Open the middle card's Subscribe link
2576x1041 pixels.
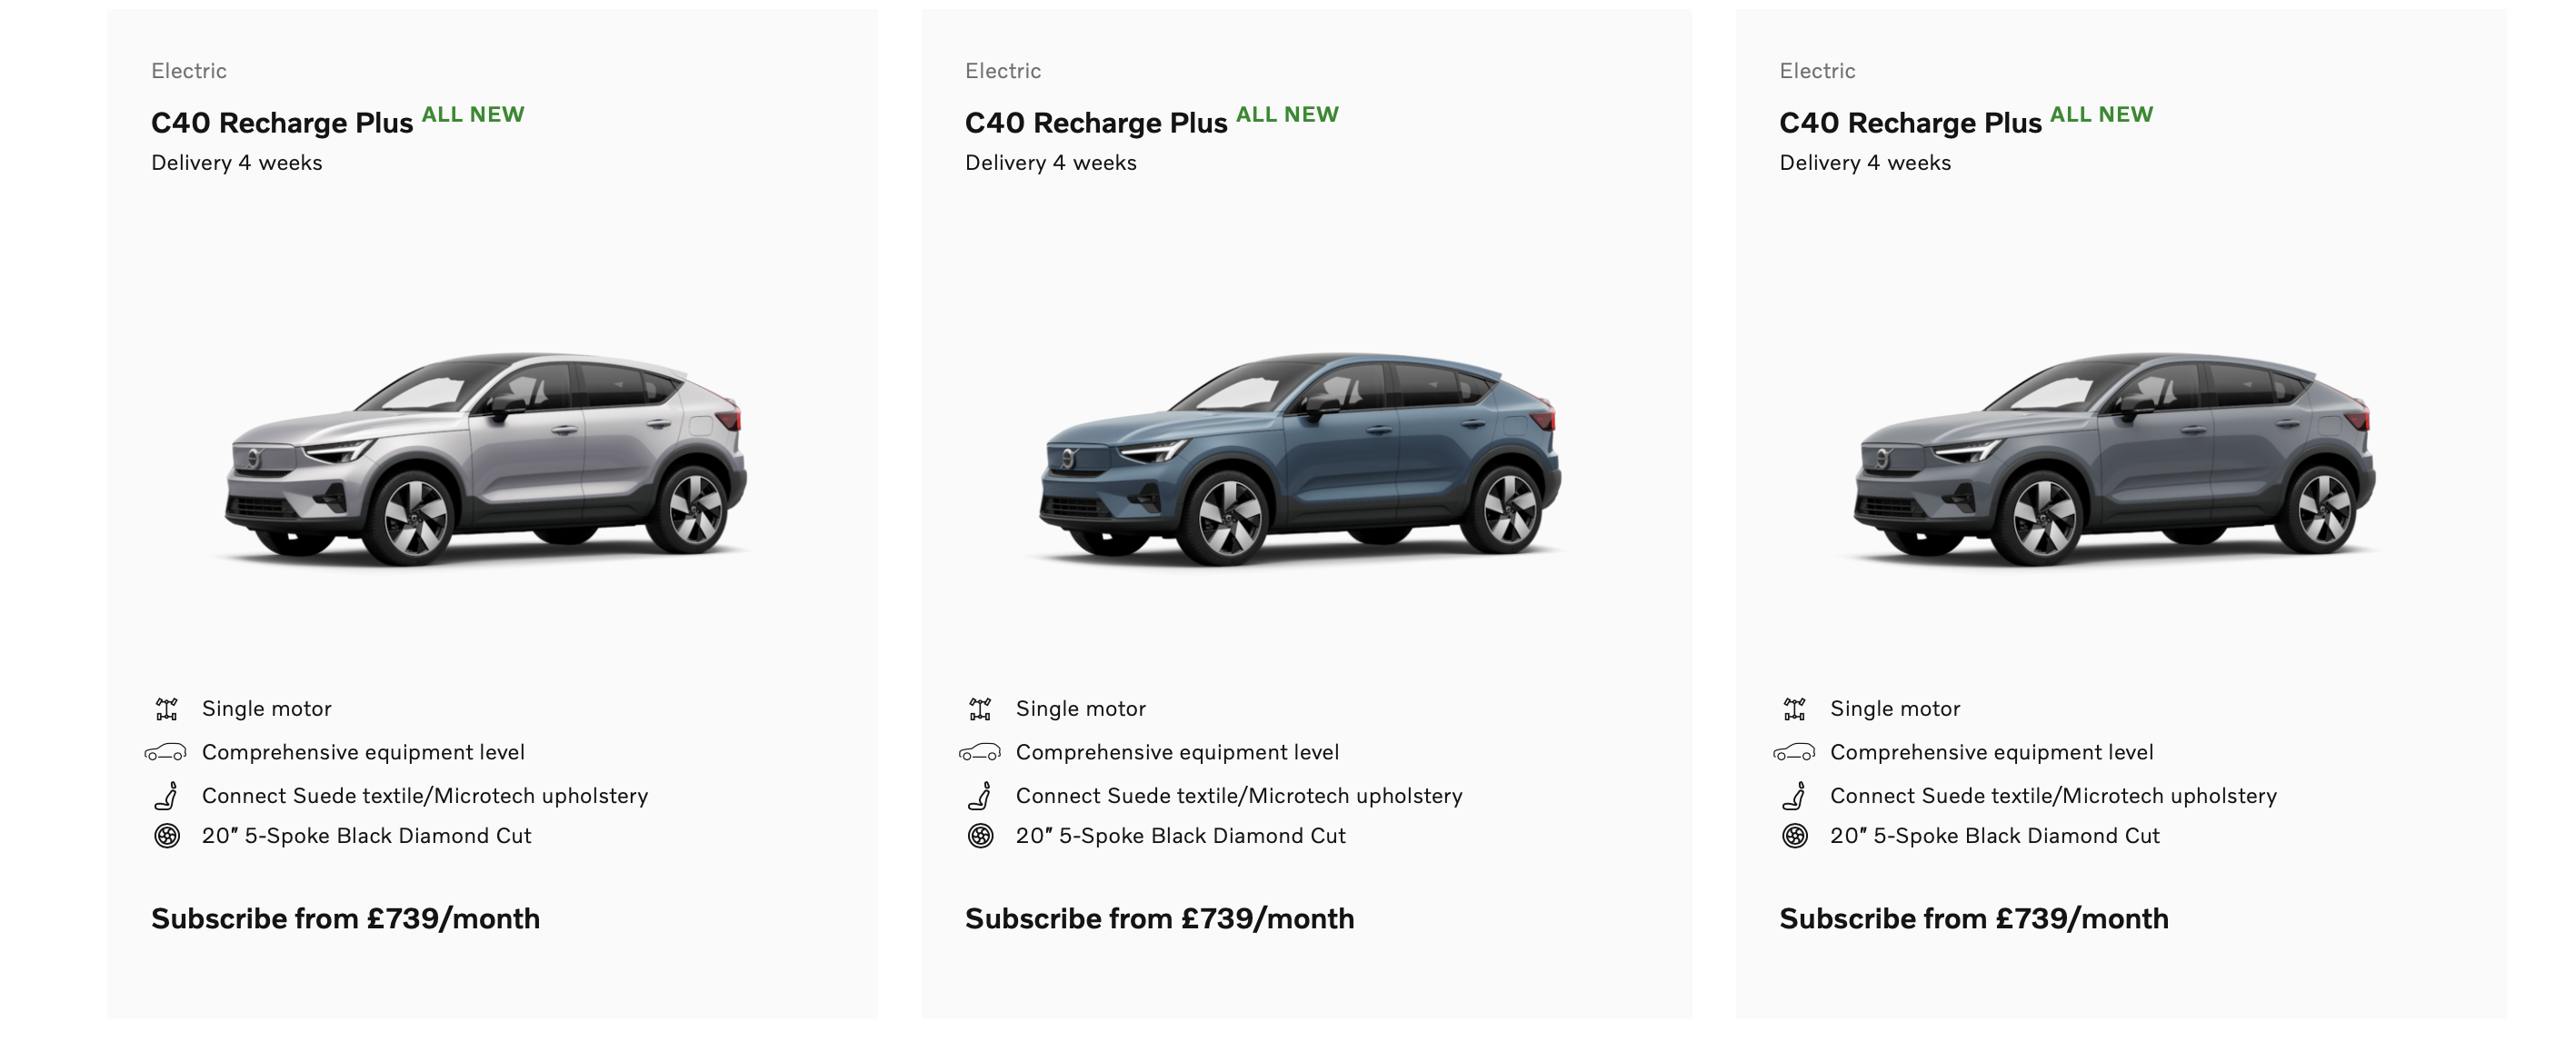1160,918
